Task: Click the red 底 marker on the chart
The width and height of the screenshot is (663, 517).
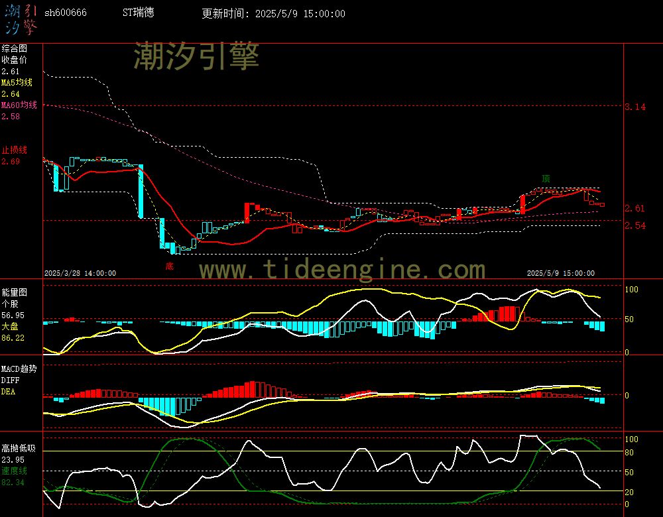Action: point(170,266)
